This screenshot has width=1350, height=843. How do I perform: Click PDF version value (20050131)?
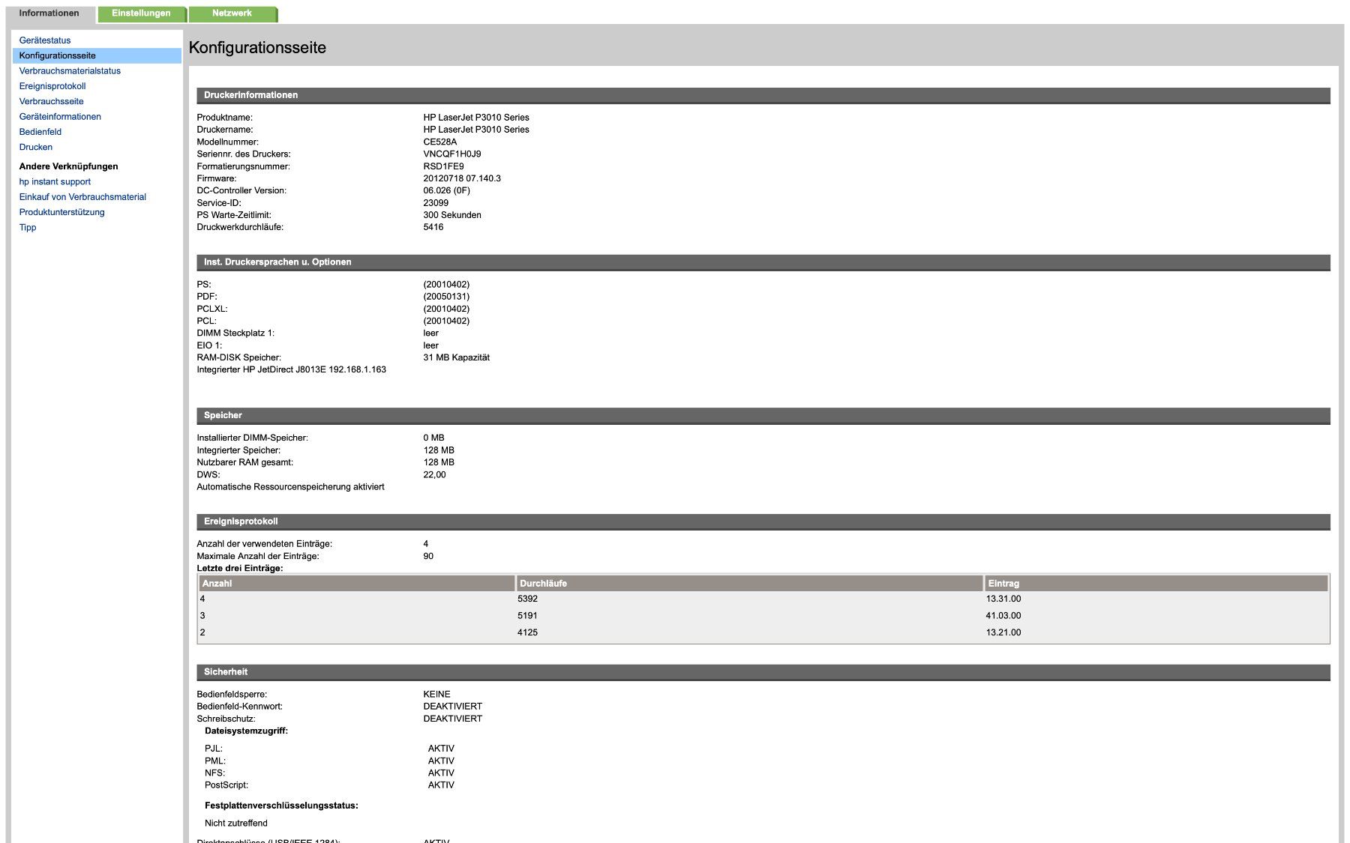pos(446,297)
